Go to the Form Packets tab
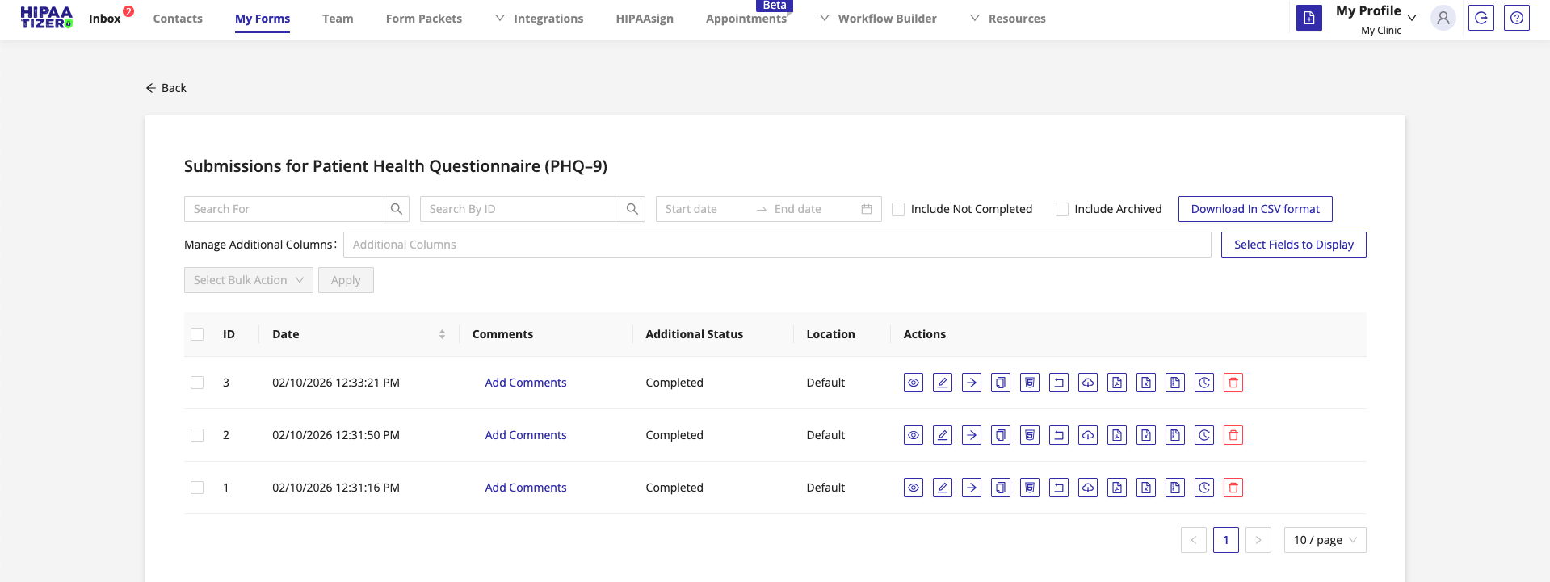The height and width of the screenshot is (582, 1550). (x=423, y=19)
